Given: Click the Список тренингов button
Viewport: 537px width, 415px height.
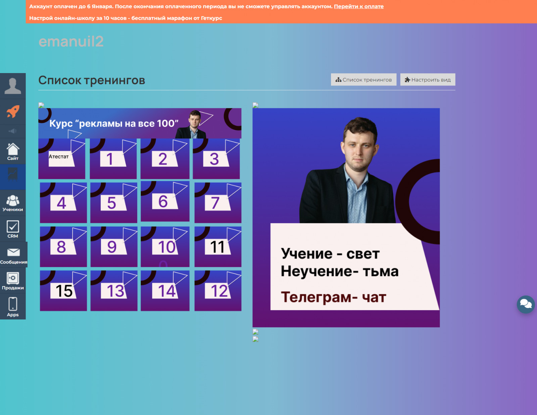Looking at the screenshot, I should pyautogui.click(x=363, y=79).
